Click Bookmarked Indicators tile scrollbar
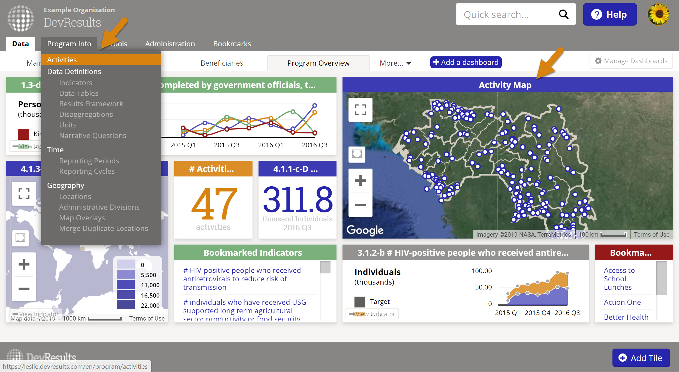 (x=325, y=267)
